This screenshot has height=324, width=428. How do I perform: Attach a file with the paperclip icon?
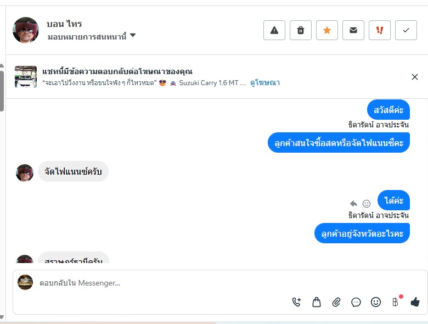[336, 301]
